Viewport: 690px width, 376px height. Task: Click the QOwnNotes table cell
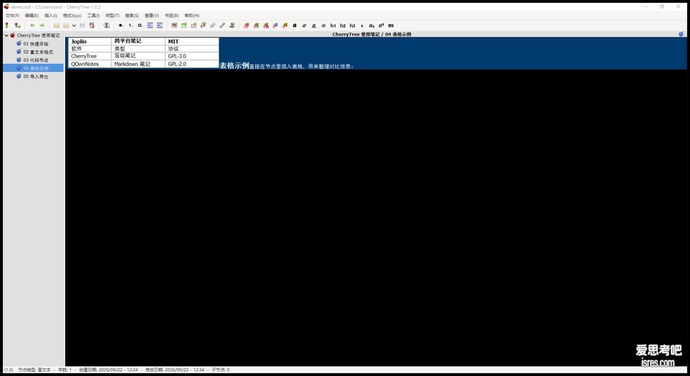tap(90, 64)
